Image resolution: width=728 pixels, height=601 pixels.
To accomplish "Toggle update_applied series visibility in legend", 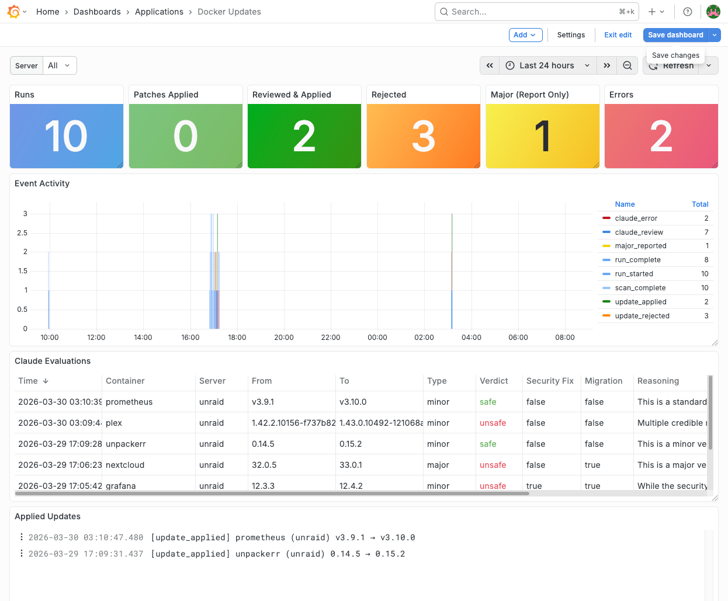I will 640,302.
